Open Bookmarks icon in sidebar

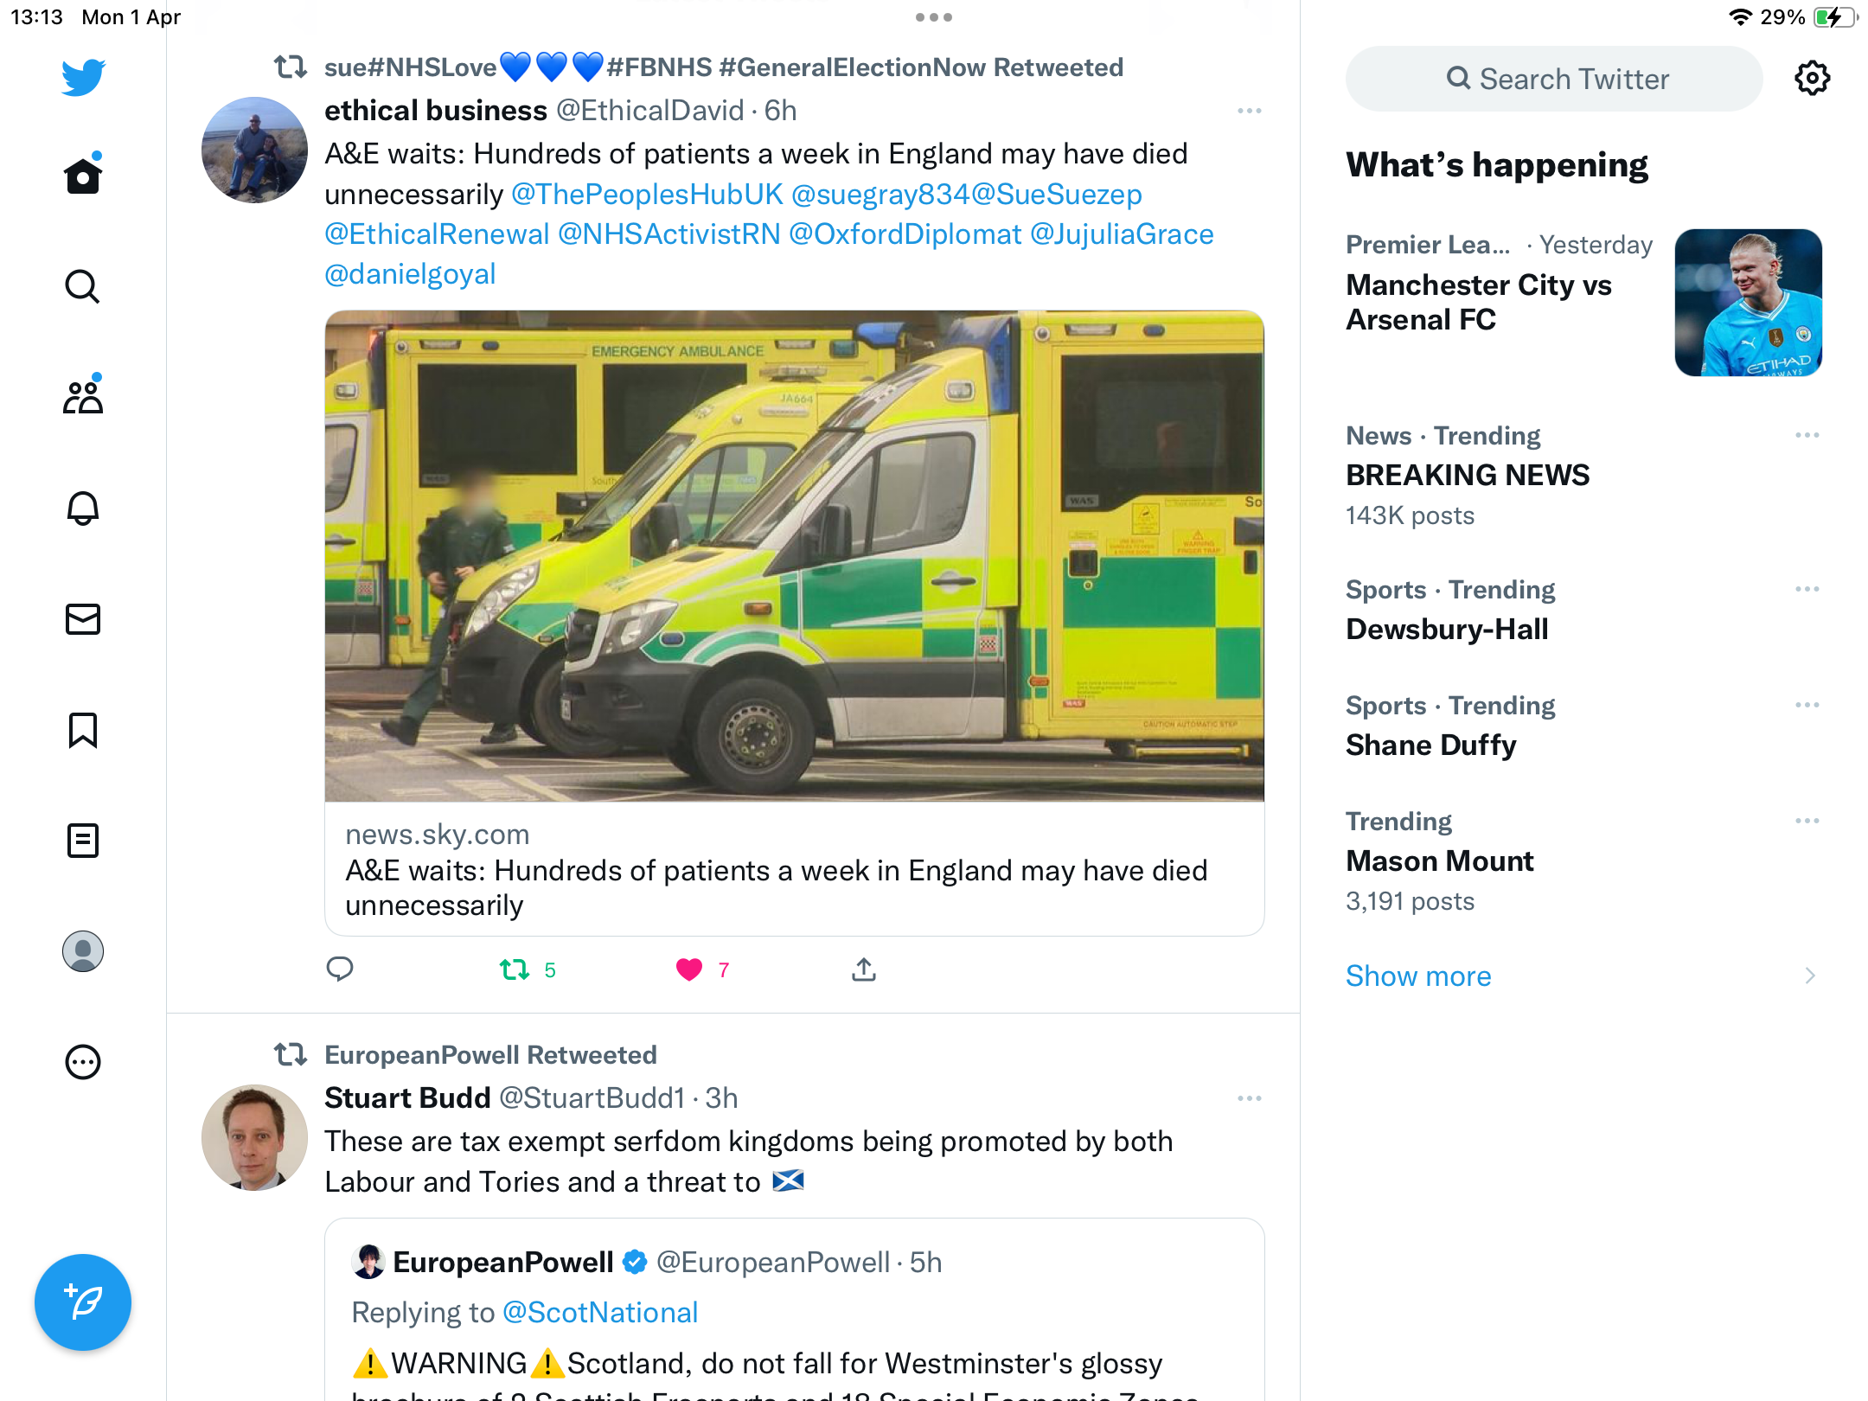pos(83,730)
